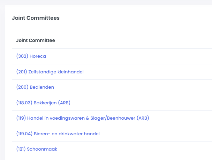This screenshot has width=212, height=160.
Task: Open the (121) Schoonmaak committee
Action: (x=37, y=149)
